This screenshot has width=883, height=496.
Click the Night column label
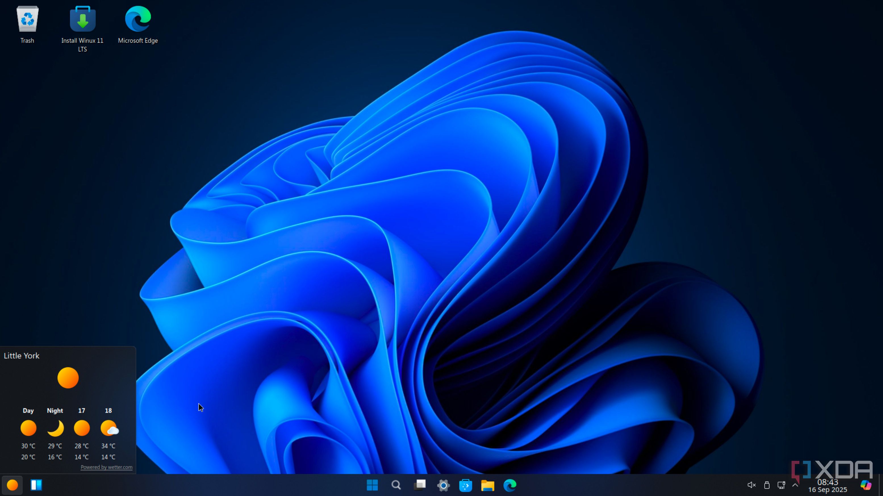tap(55, 411)
